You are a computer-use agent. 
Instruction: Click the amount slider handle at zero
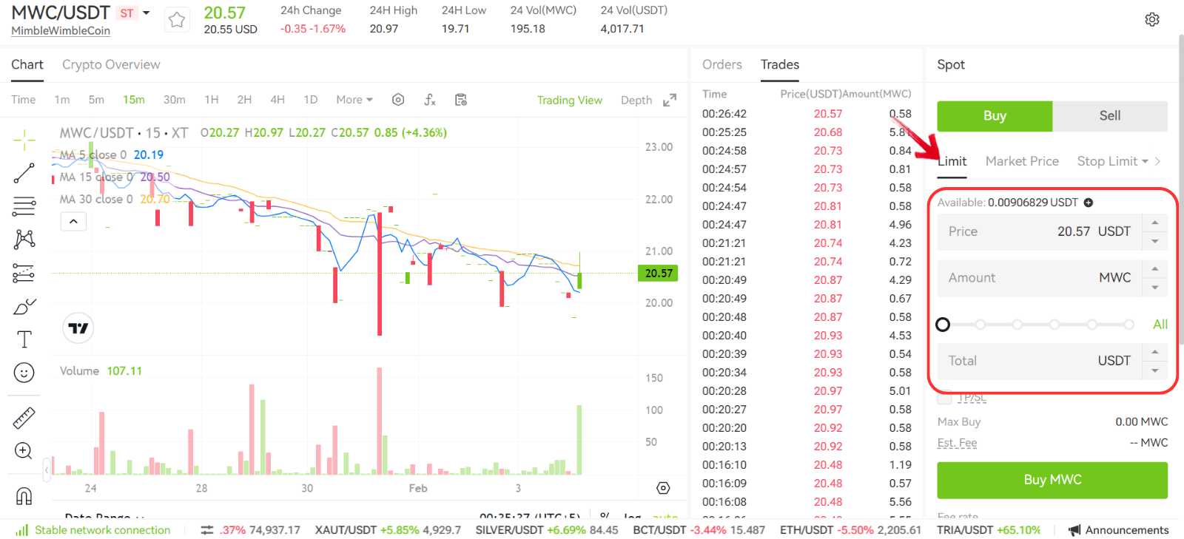(x=943, y=325)
